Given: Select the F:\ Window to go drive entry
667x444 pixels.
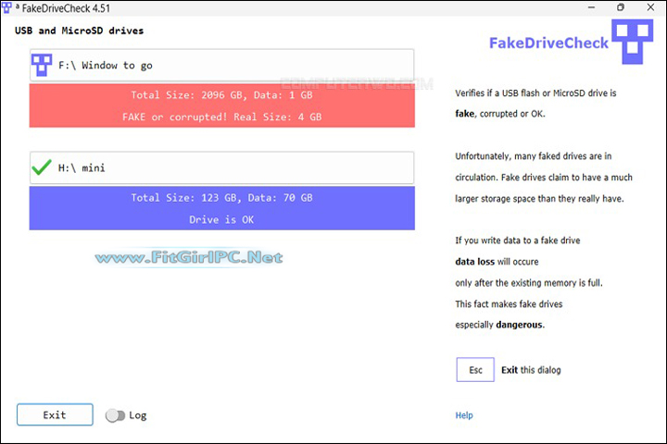Looking at the screenshot, I should tap(222, 66).
